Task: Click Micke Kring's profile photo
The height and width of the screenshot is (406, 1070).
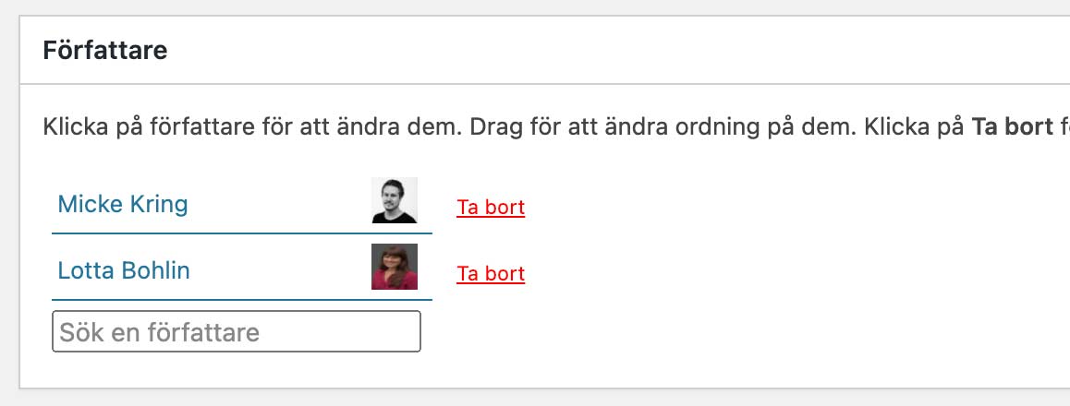Action: [395, 200]
